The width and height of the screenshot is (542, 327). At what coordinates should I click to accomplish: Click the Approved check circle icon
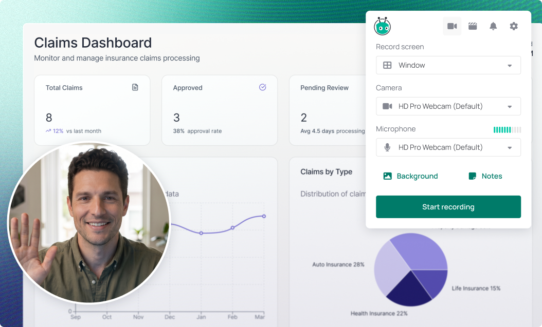click(263, 87)
